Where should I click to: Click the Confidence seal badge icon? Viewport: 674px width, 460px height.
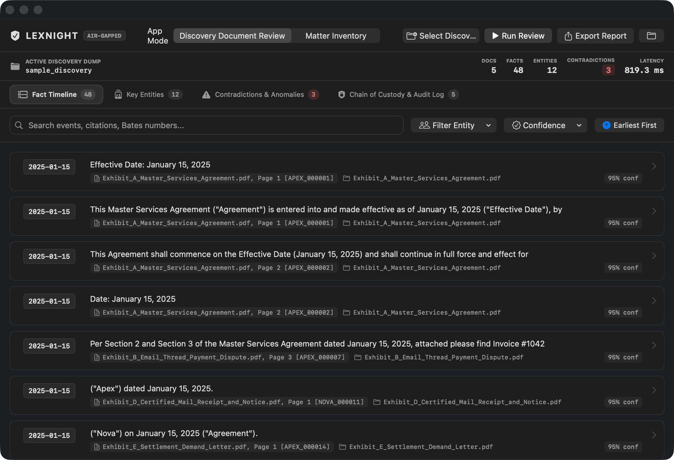516,125
